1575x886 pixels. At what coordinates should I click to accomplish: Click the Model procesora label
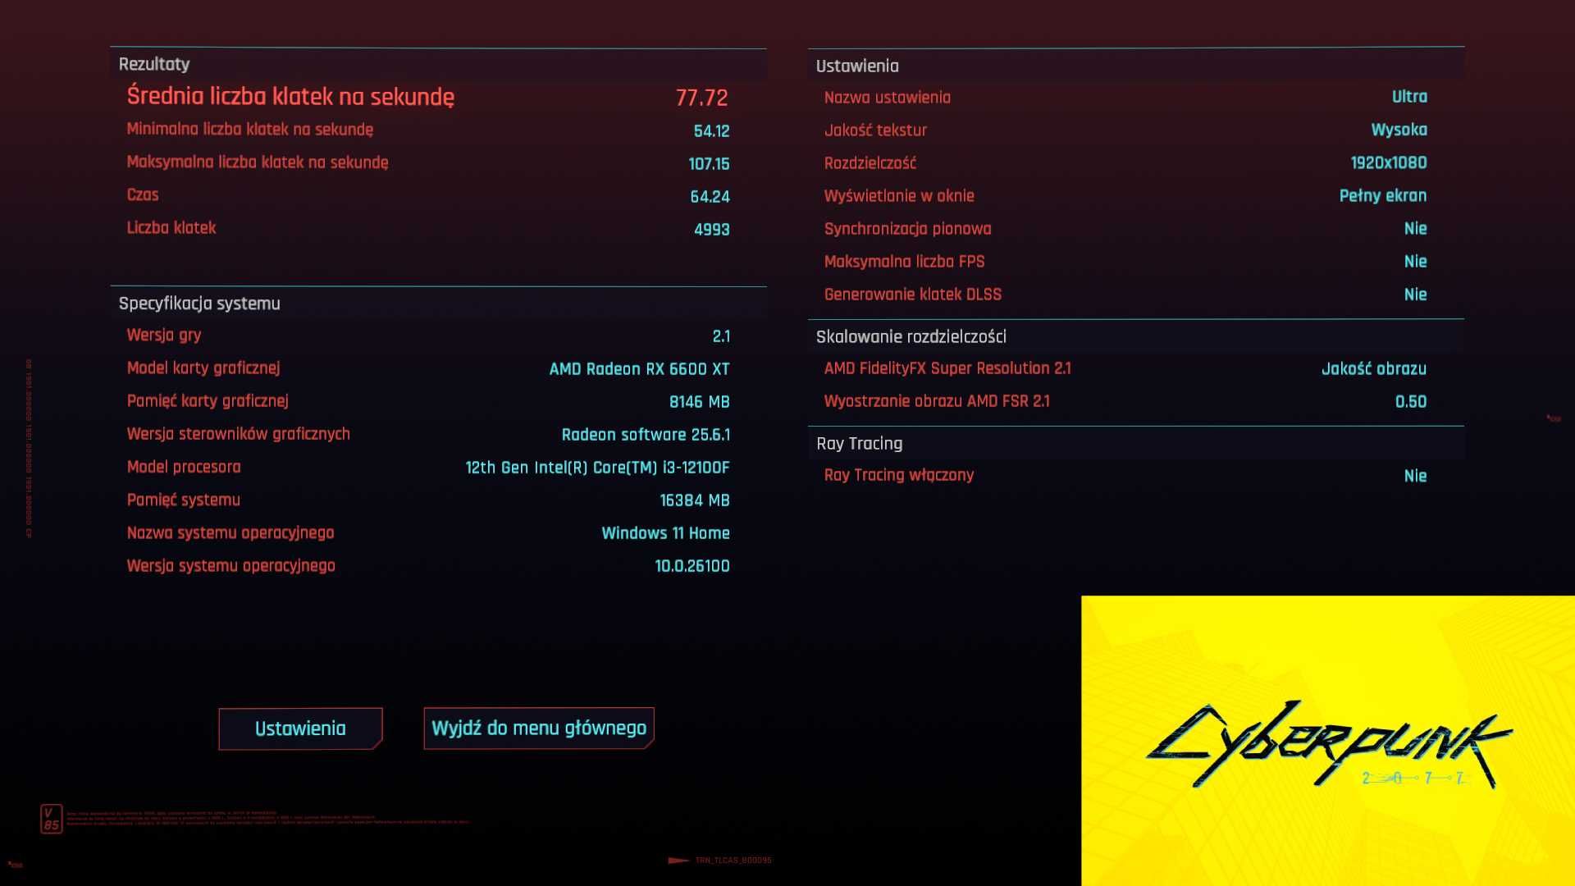(x=184, y=467)
